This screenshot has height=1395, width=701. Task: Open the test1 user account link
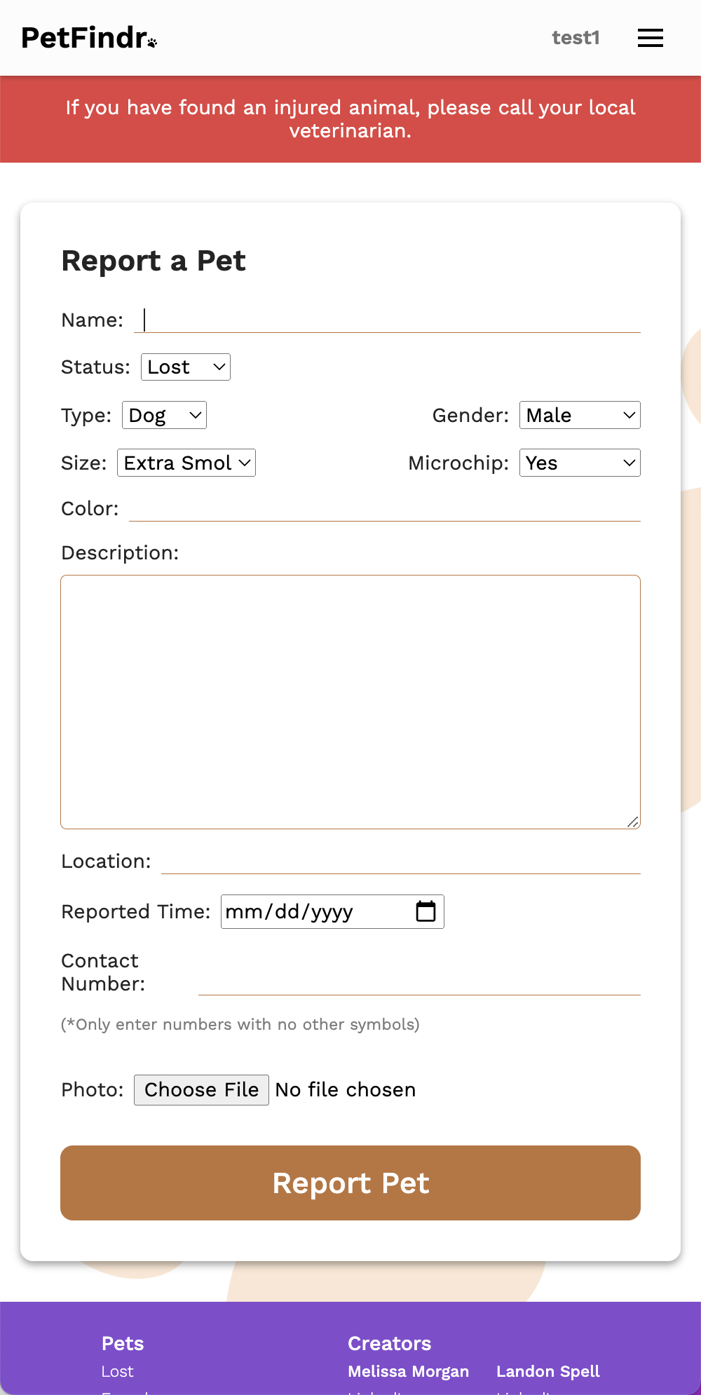coord(576,38)
